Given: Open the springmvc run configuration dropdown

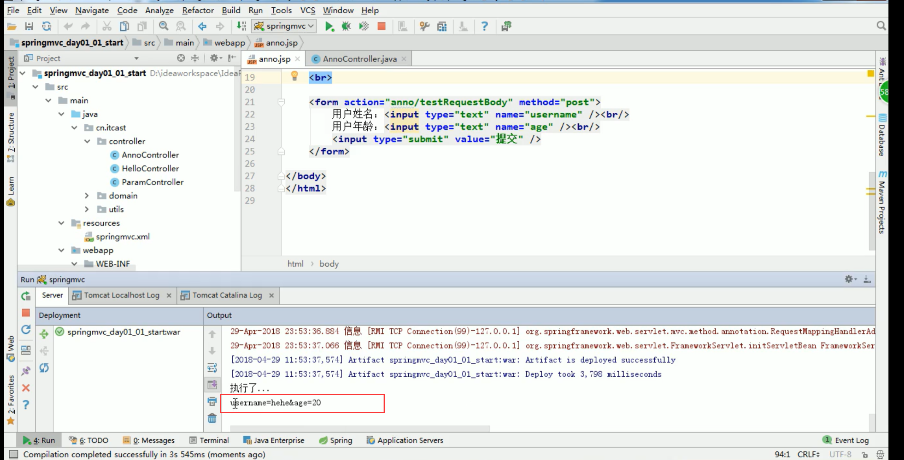Looking at the screenshot, I should [x=284, y=26].
